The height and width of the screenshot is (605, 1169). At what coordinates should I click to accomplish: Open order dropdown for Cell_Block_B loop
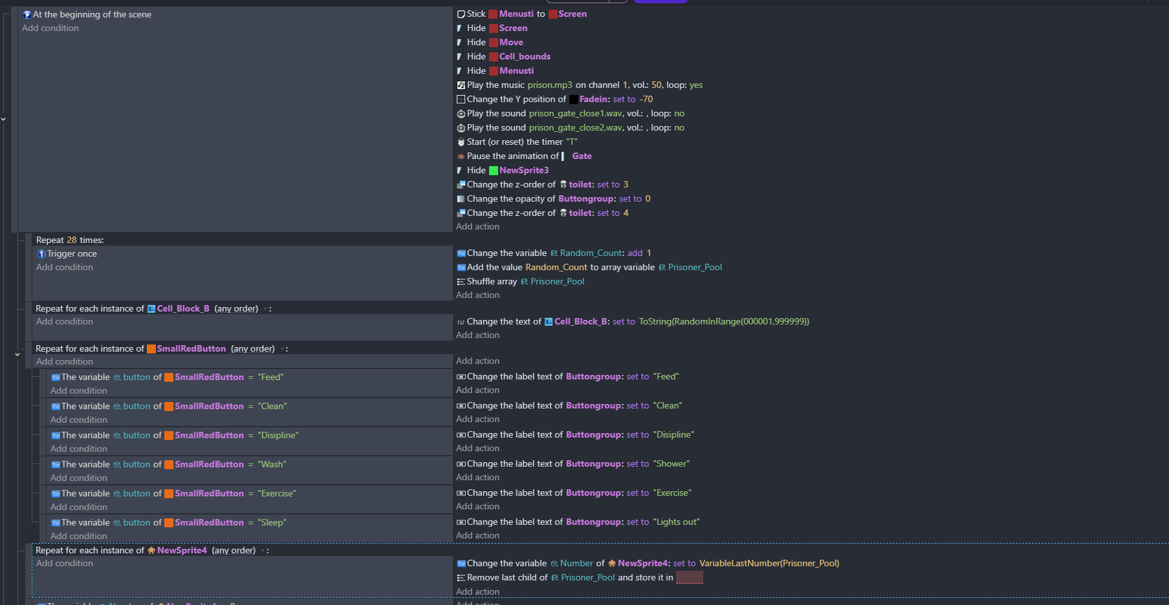pyautogui.click(x=265, y=309)
